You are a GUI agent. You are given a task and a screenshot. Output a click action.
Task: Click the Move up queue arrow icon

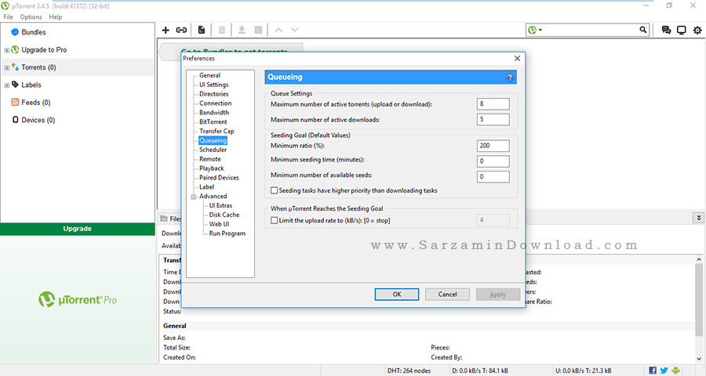pos(278,30)
